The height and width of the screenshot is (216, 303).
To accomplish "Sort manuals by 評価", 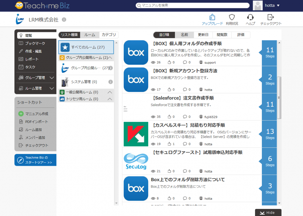I will click(241, 35).
